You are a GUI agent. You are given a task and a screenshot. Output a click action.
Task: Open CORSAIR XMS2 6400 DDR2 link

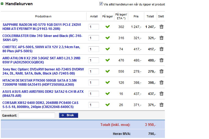[40, 105]
